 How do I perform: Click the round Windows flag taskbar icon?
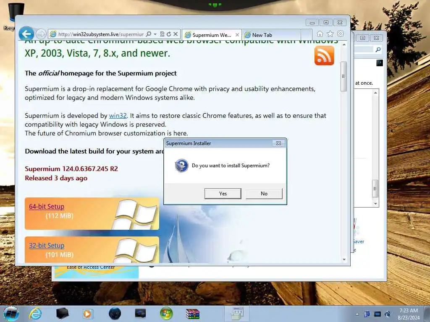tap(166, 314)
